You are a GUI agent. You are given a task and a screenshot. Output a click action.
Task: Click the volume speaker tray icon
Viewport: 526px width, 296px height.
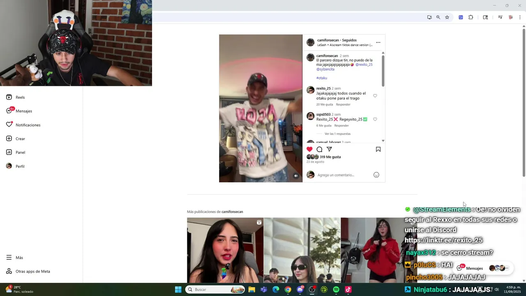tap(496, 289)
